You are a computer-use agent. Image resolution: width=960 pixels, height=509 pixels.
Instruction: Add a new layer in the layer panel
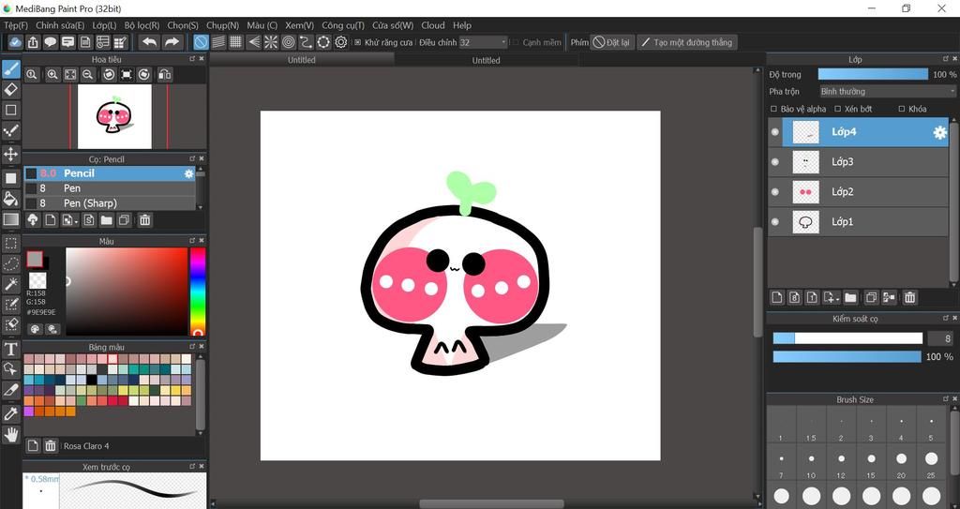777,297
